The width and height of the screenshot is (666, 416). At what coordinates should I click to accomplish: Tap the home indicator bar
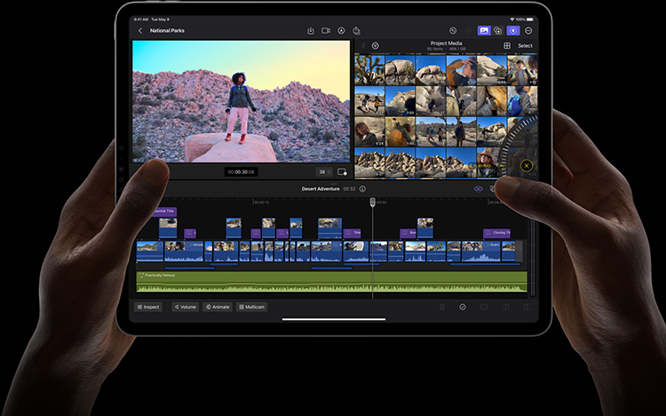(334, 319)
